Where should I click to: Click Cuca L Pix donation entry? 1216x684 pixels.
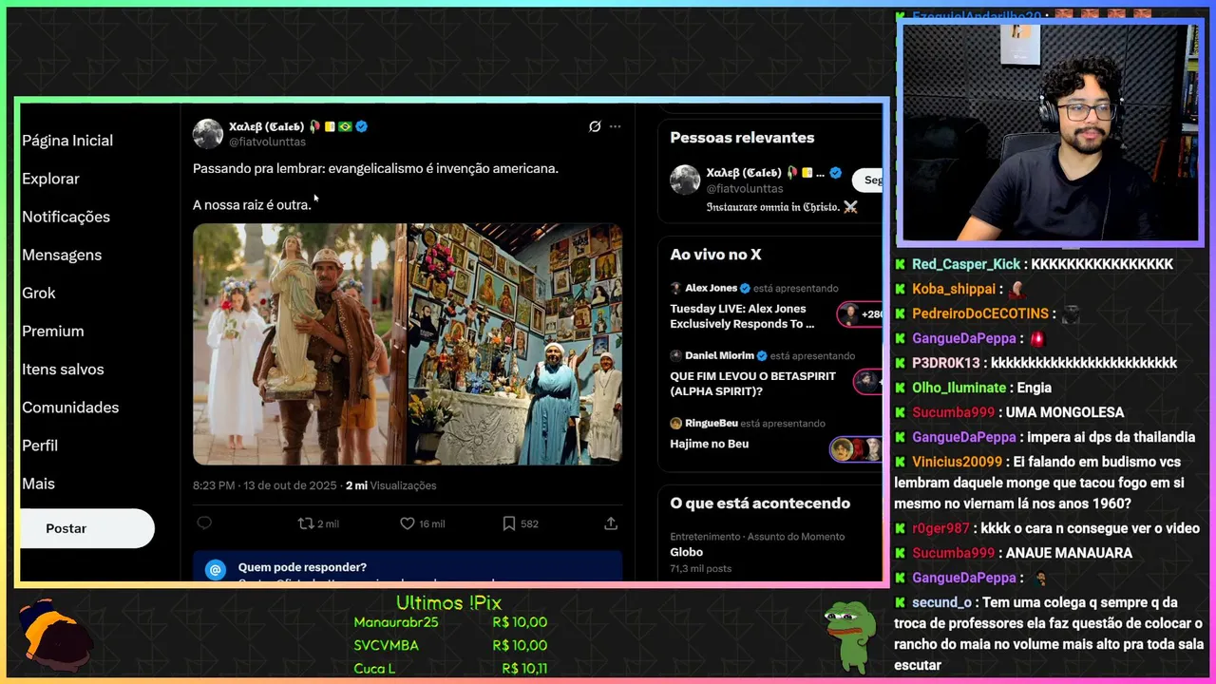click(x=450, y=668)
